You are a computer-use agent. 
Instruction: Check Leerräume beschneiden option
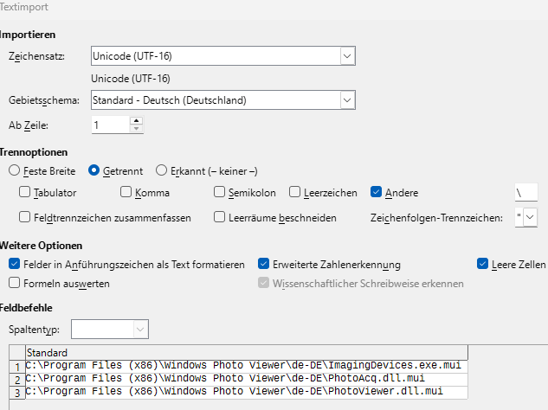click(x=220, y=217)
